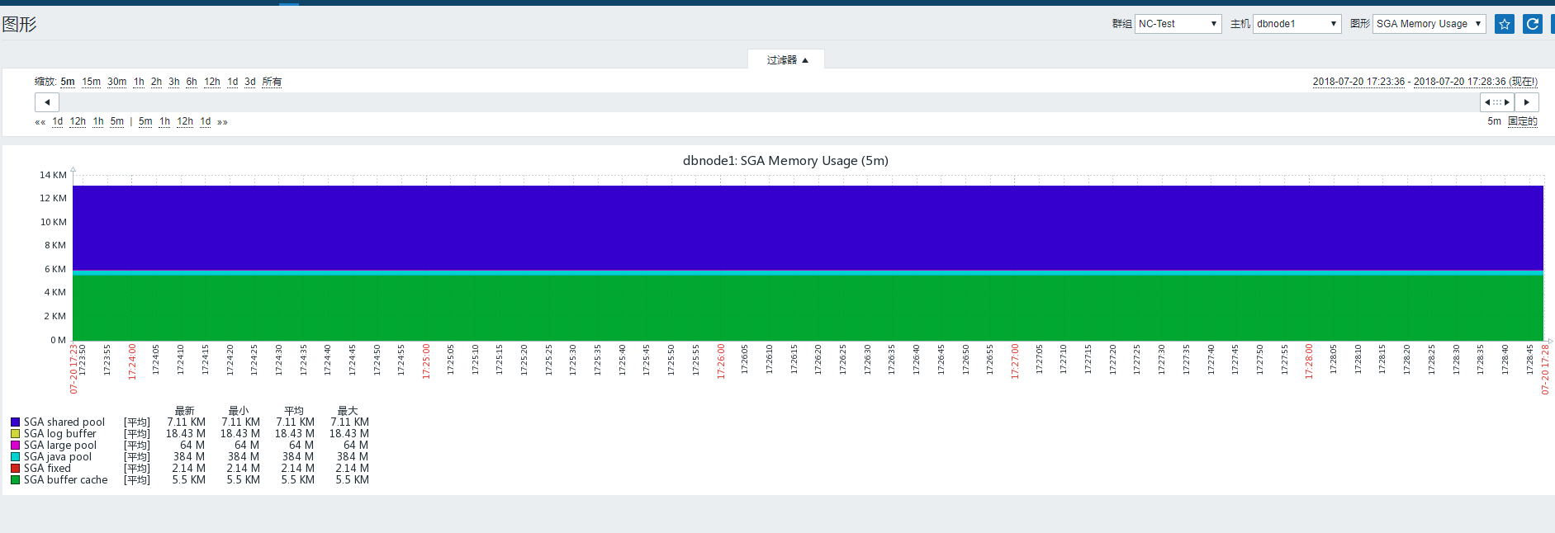Screen dimensions: 1555x533
Task: Click the end date 2018-07-20 17:28:36
Action: tap(1459, 82)
